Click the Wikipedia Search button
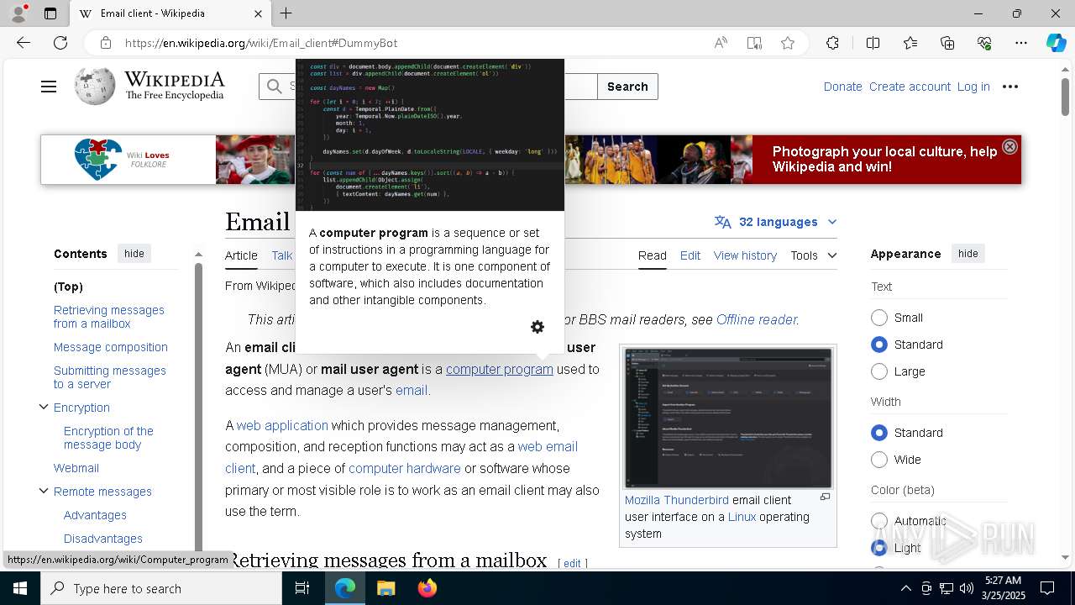This screenshot has width=1075, height=605. pyautogui.click(x=627, y=87)
